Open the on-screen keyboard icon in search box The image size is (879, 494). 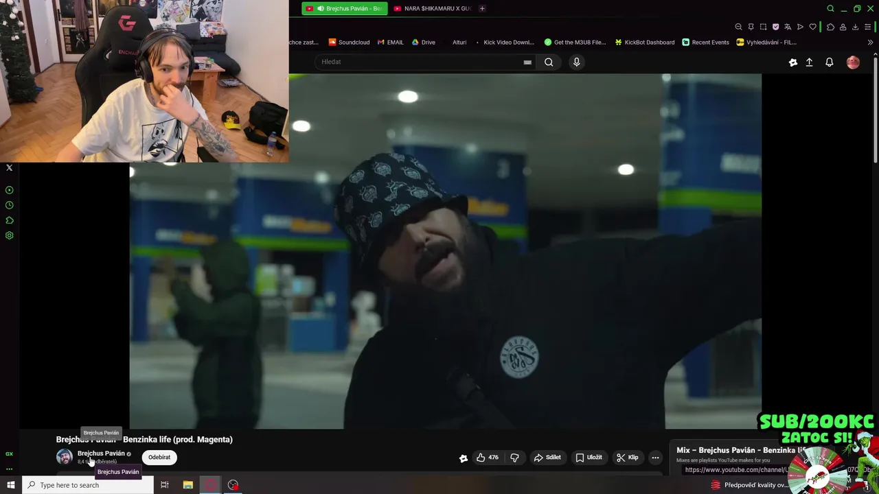click(x=527, y=62)
